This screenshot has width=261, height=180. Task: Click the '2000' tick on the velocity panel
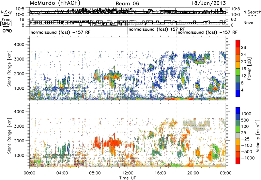(19, 141)
